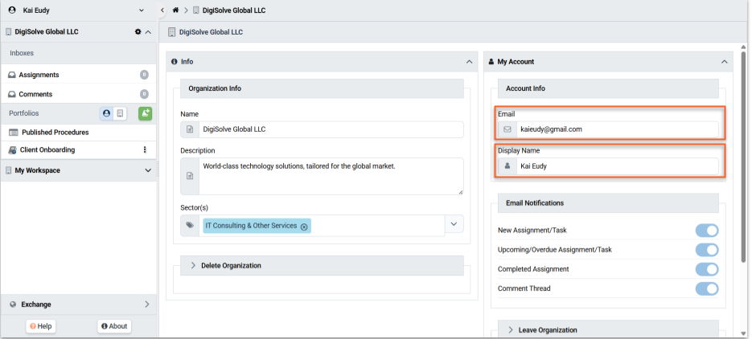Select the personal portfolios view icon
This screenshot has height=339, width=752.
pos(106,113)
